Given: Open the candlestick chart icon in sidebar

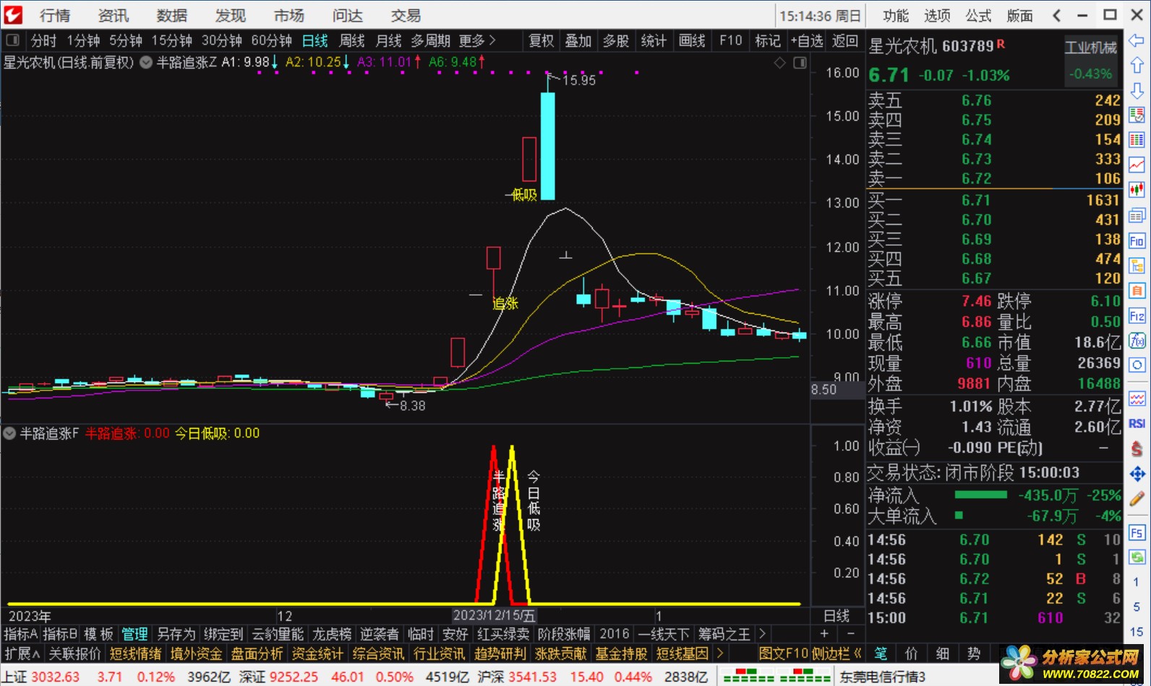Looking at the screenshot, I should pos(1137,190).
